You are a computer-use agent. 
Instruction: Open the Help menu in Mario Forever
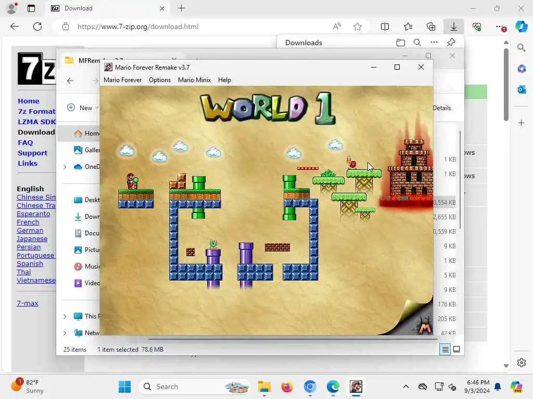224,80
